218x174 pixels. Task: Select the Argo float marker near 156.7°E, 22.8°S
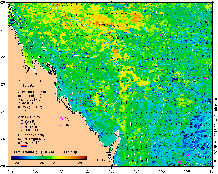coord(205,78)
